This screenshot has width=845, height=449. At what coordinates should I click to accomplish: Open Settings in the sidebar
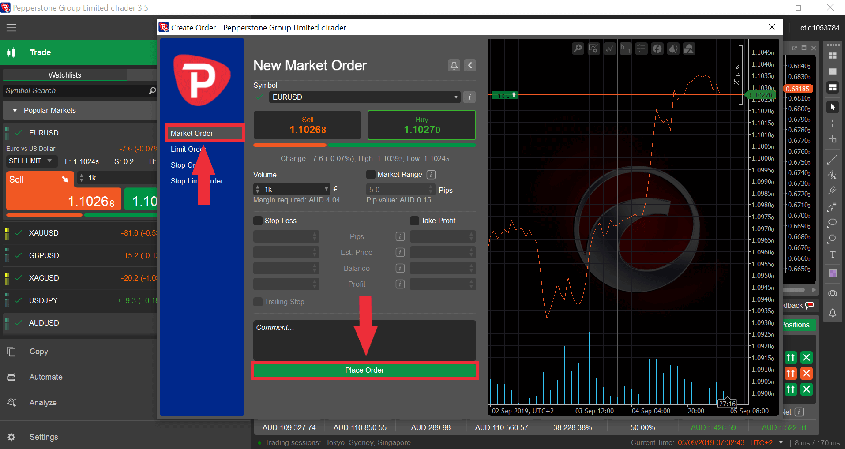point(44,437)
